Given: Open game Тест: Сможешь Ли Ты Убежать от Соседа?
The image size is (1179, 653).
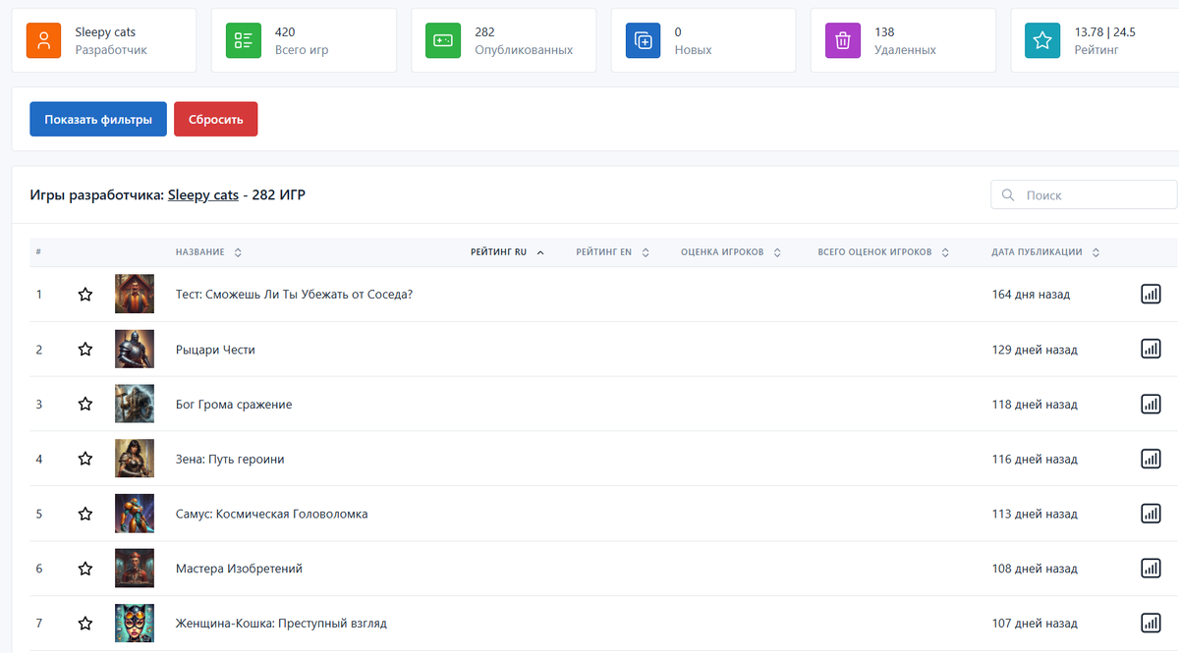Looking at the screenshot, I should (294, 294).
